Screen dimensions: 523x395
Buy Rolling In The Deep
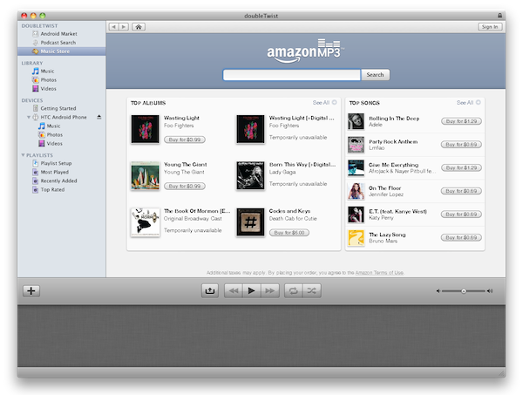click(461, 121)
